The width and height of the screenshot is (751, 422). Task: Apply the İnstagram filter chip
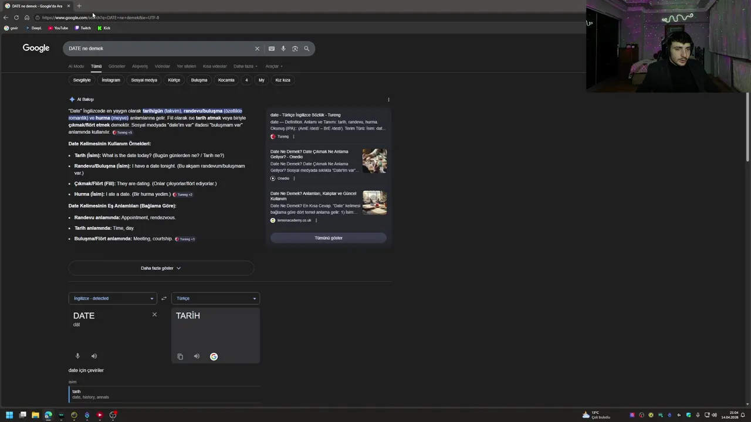(x=111, y=80)
